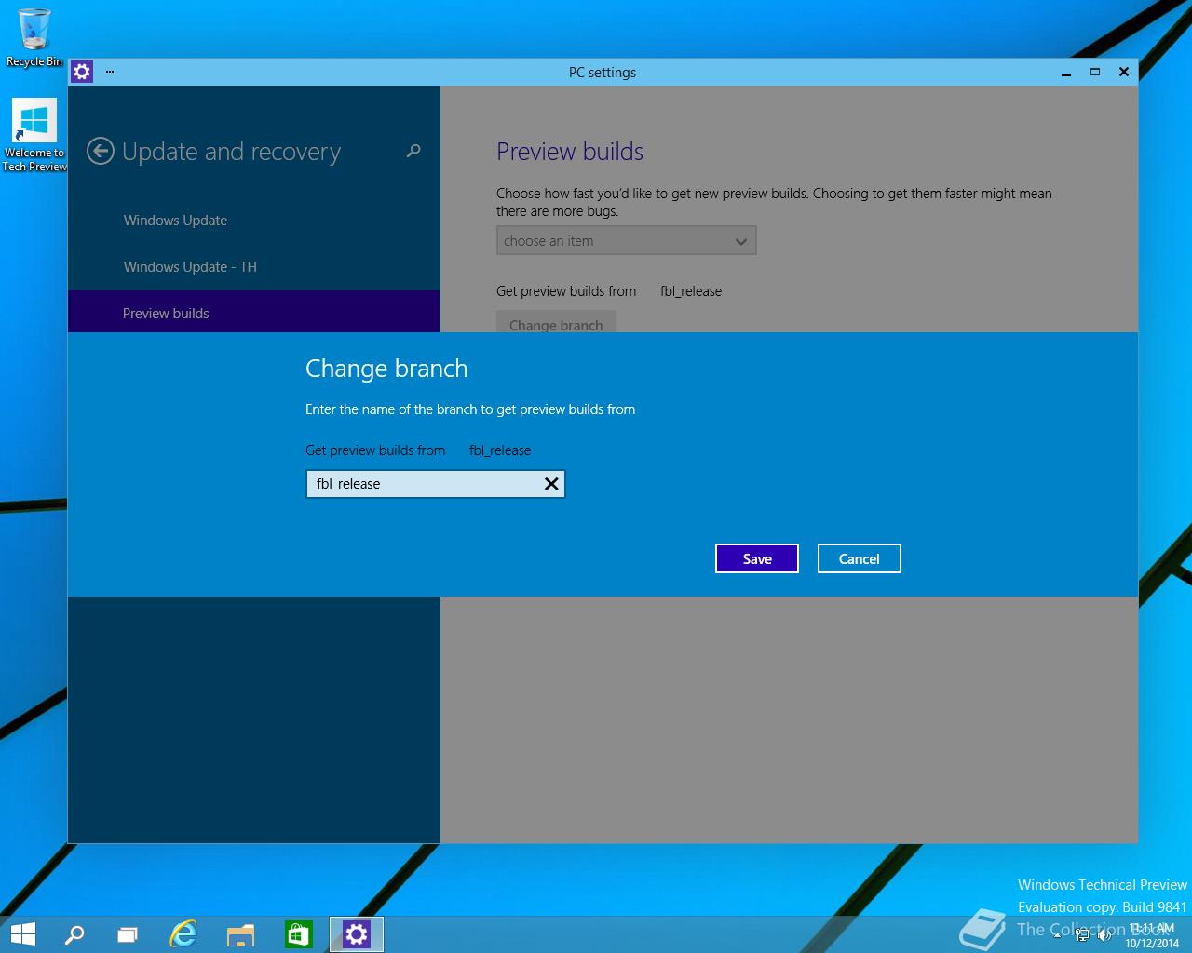The height and width of the screenshot is (953, 1192).
Task: Click the PC settings gear icon in title bar
Action: click(82, 72)
